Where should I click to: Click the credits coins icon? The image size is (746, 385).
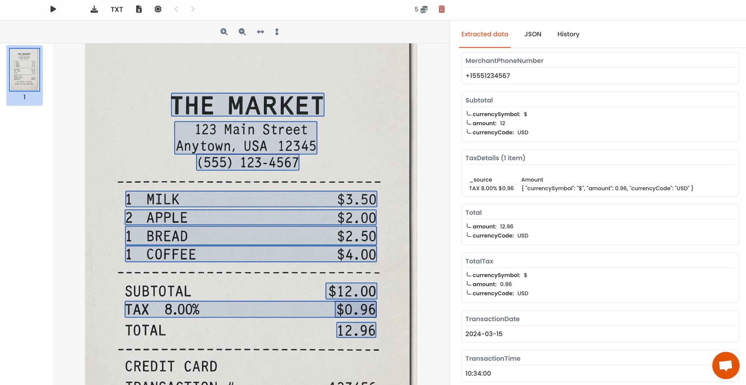click(424, 9)
